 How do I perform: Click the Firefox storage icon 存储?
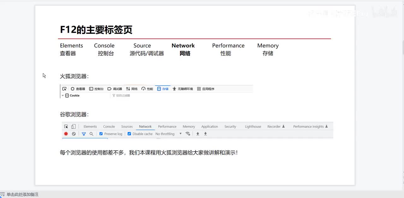159,89
